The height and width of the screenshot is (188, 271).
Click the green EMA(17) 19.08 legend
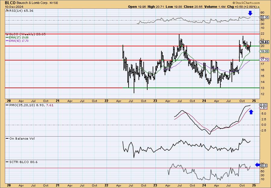tap(17, 38)
